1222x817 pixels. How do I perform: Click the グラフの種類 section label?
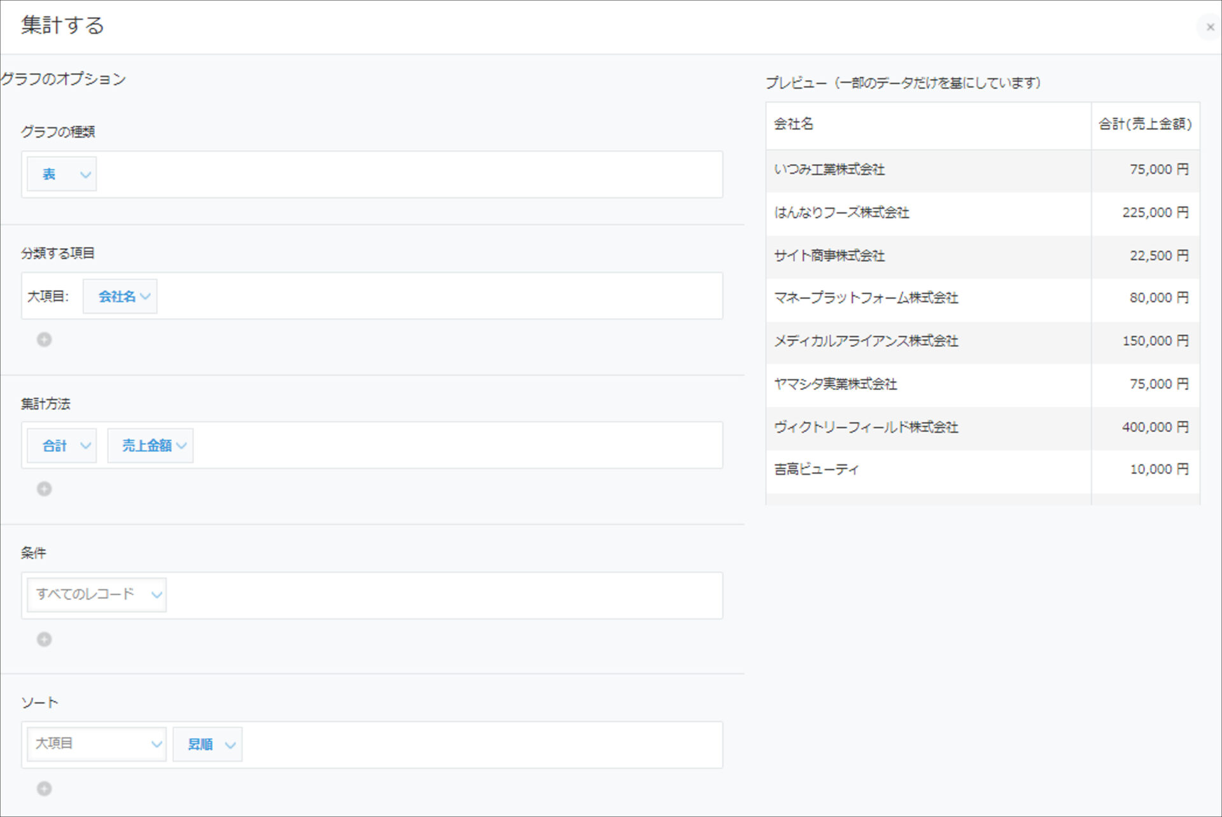pos(58,132)
